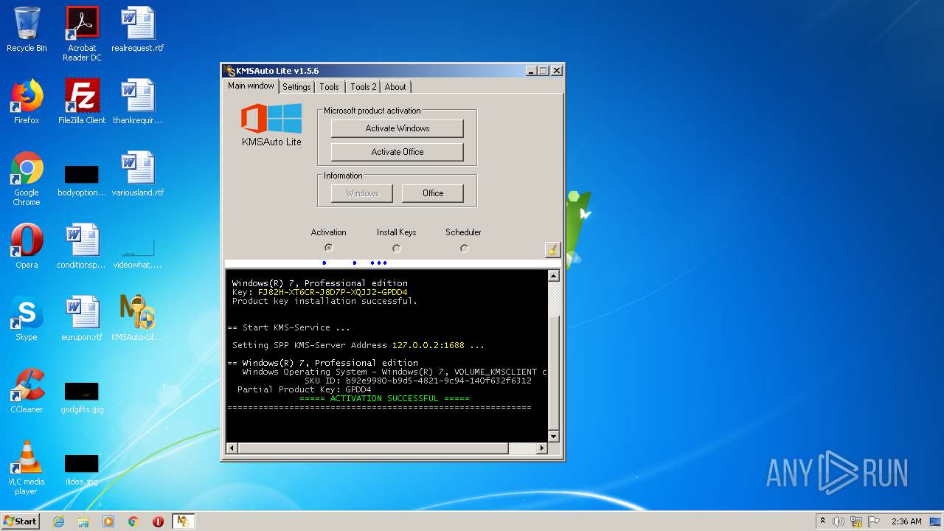Open Windows Explorer from the taskbar
The height and width of the screenshot is (531, 944).
pyautogui.click(x=83, y=521)
